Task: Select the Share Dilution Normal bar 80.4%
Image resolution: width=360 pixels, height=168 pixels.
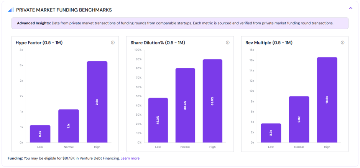Action: pos(185,105)
